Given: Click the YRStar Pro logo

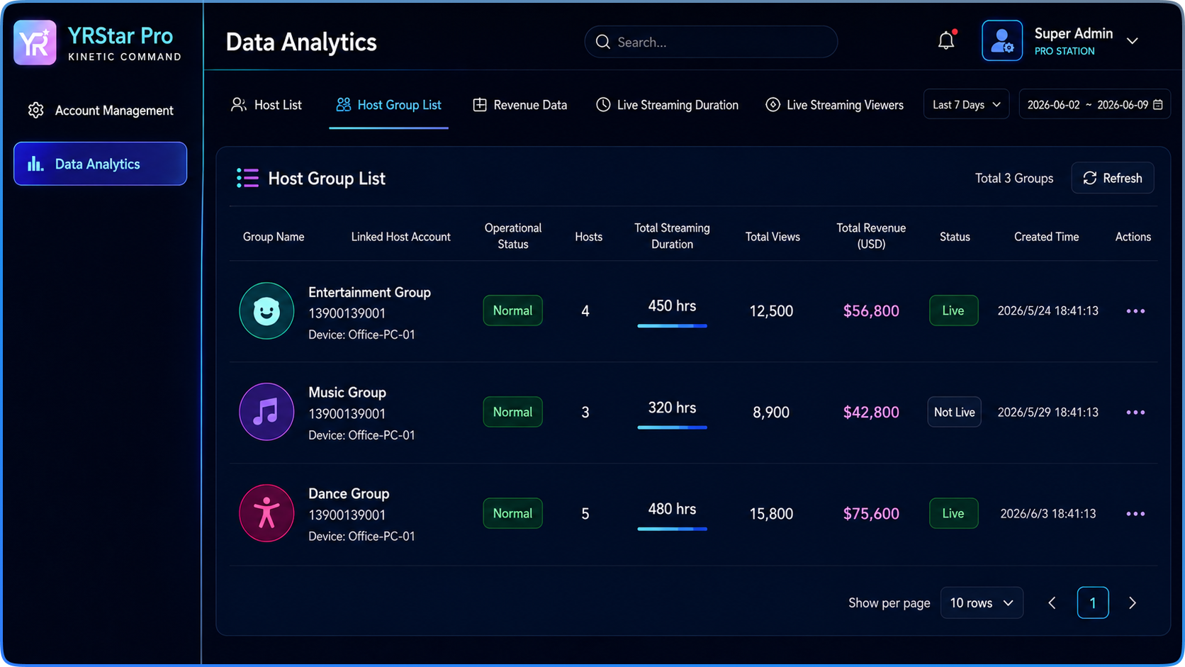Looking at the screenshot, I should point(35,43).
